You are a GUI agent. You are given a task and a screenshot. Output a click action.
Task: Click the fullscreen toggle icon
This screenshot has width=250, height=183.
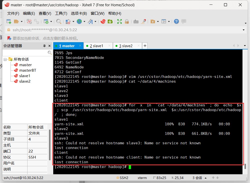(119, 21)
